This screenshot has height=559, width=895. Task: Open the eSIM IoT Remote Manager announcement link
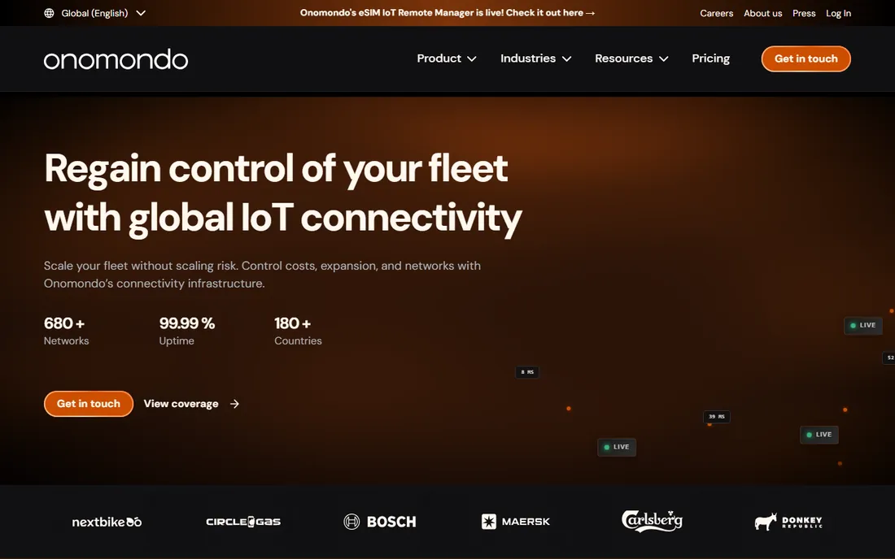pos(447,12)
